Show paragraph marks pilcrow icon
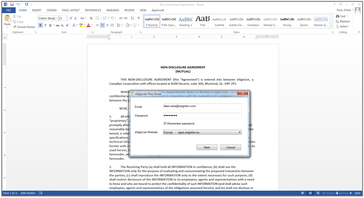The image size is (364, 198). coord(138,18)
